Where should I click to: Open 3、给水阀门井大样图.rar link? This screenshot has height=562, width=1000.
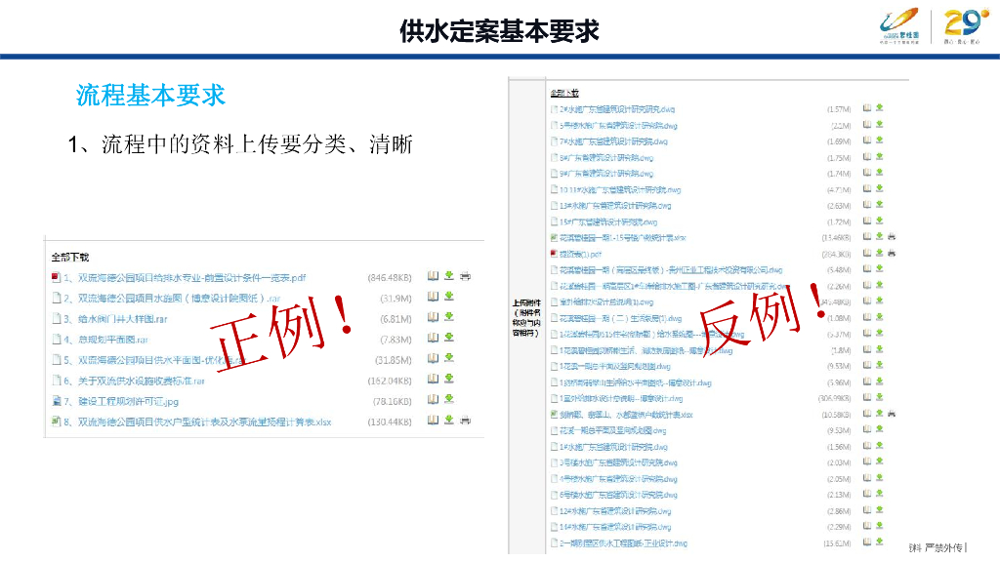click(115, 319)
